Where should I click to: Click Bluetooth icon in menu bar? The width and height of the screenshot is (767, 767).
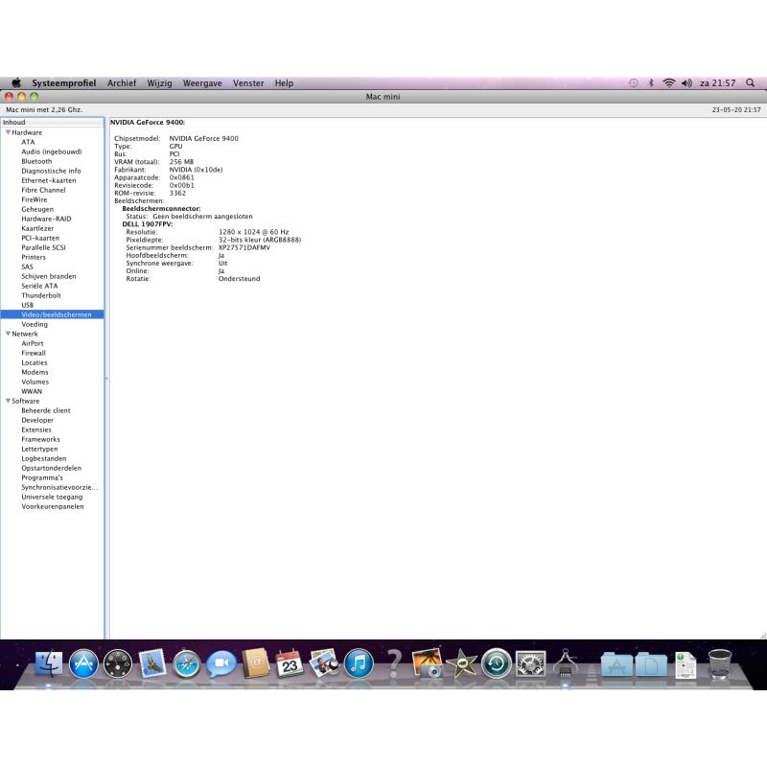pyautogui.click(x=651, y=82)
